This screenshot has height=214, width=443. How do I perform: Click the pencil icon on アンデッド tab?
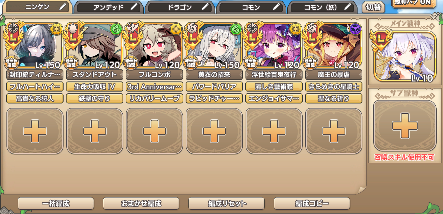coord(134,7)
